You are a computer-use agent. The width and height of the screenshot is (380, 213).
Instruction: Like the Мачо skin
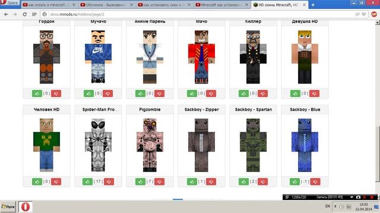coord(192,93)
